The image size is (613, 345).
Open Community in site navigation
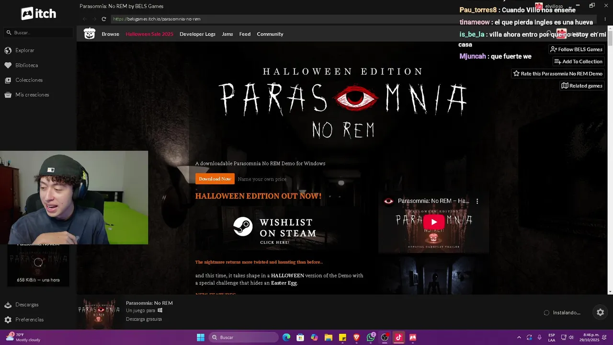(270, 34)
